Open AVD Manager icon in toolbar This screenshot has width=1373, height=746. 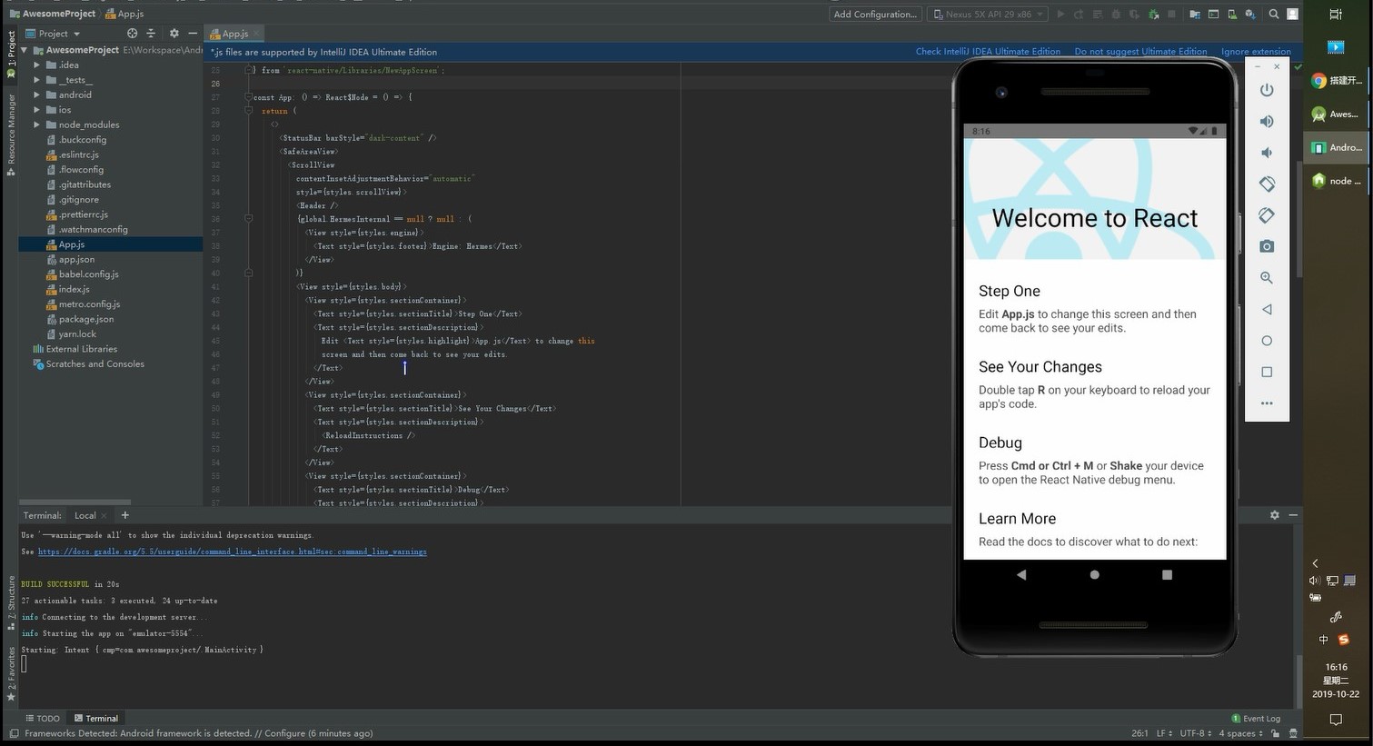pos(1231,15)
